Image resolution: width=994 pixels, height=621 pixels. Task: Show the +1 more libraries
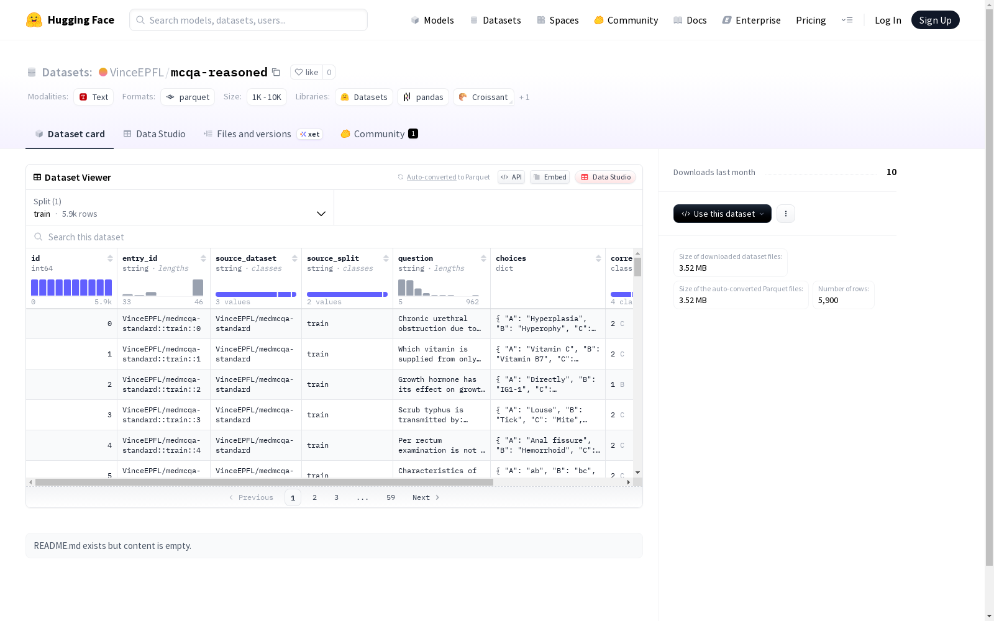[x=524, y=97]
